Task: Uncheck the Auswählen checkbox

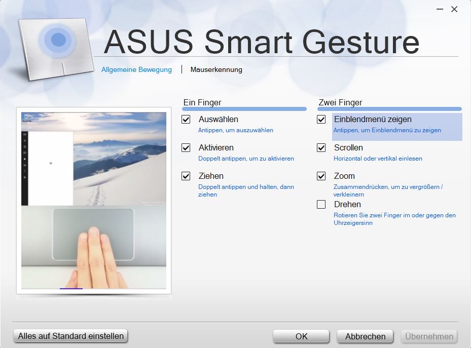Action: [x=186, y=120]
